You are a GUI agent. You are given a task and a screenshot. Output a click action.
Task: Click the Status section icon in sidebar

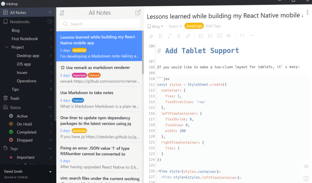6,107
